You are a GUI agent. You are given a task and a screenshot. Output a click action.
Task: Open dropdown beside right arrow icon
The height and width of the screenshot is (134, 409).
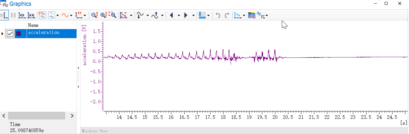(193, 15)
